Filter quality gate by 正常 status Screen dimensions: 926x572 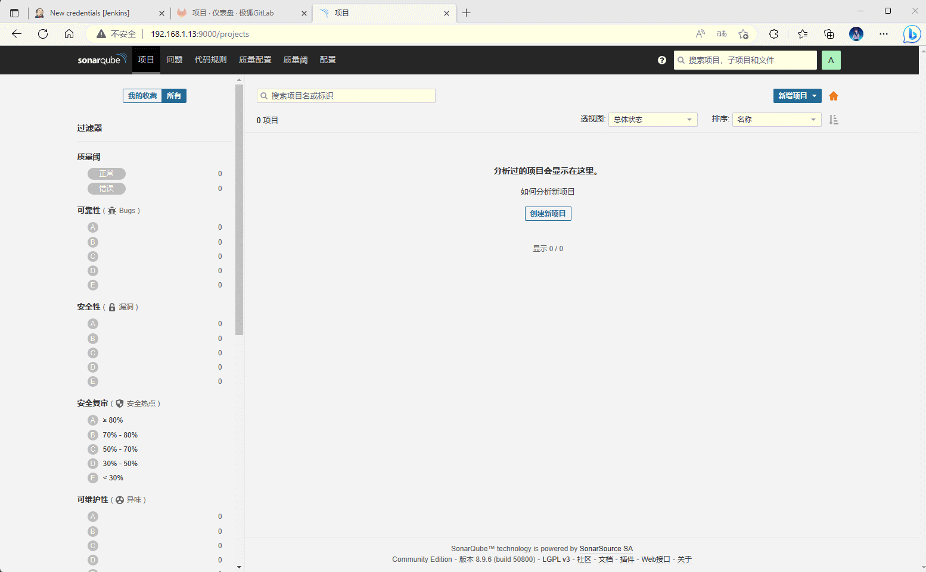107,174
